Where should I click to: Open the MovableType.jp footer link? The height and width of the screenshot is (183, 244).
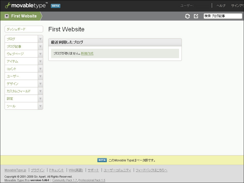tap(16, 170)
